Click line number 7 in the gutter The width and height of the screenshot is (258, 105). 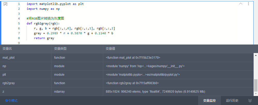[x=19, y=33]
